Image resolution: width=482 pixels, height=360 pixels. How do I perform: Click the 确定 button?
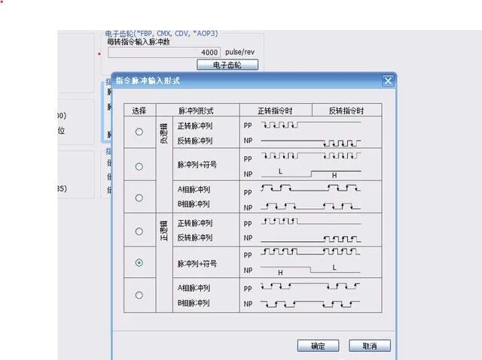(x=318, y=346)
